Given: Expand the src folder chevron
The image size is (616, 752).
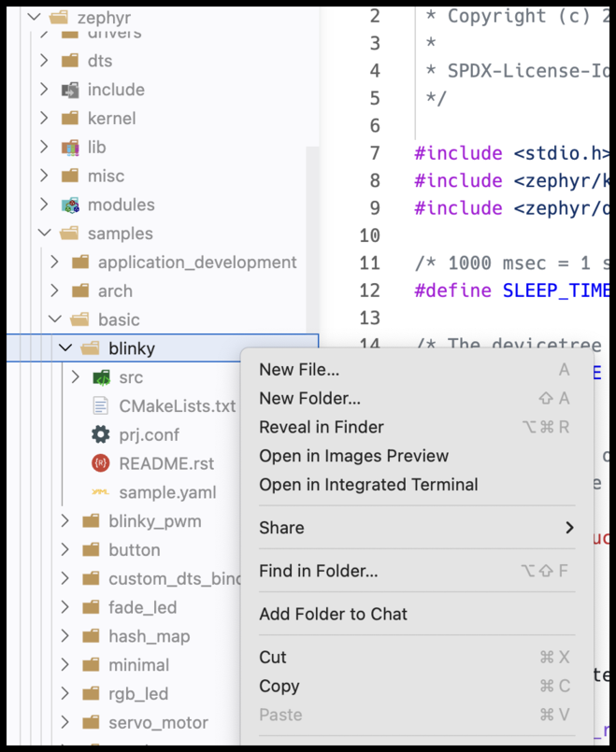Looking at the screenshot, I should click(76, 377).
